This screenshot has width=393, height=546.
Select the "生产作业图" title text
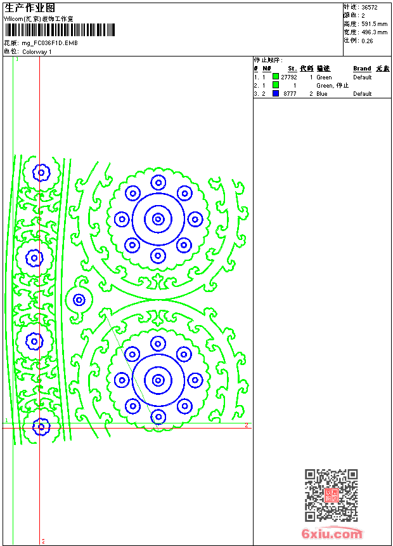point(30,8)
